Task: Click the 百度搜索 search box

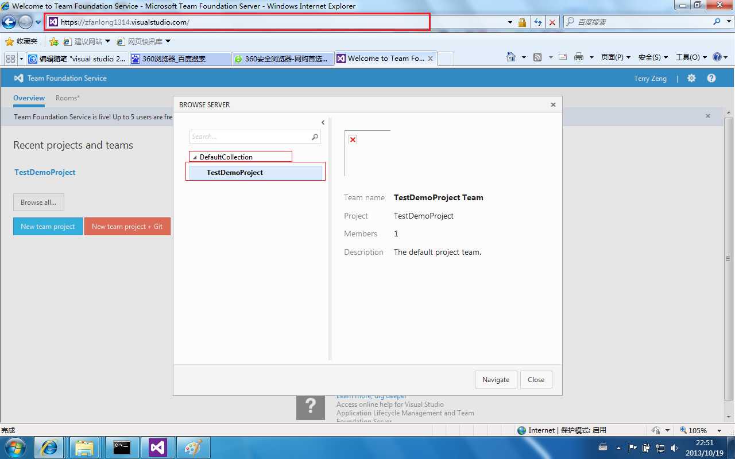Action: click(637, 22)
